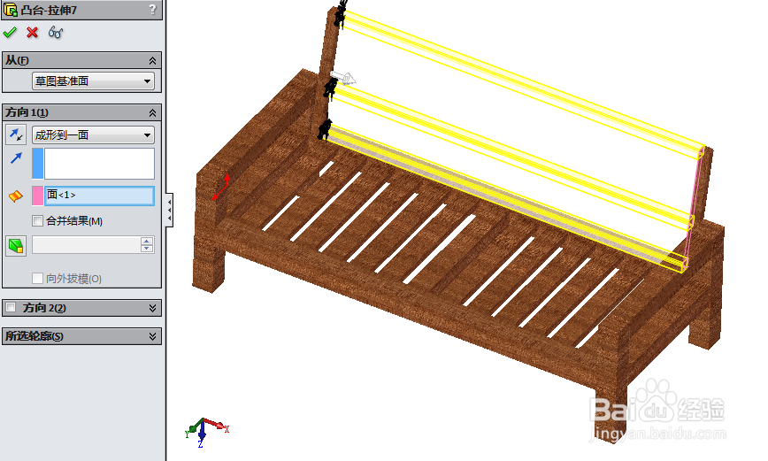Collapse the 从(F) section
768x461 pixels.
[x=152, y=61]
